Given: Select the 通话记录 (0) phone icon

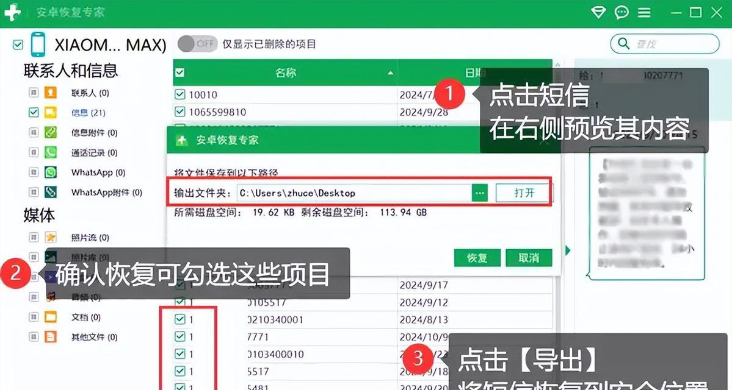Looking at the screenshot, I should 51,152.
